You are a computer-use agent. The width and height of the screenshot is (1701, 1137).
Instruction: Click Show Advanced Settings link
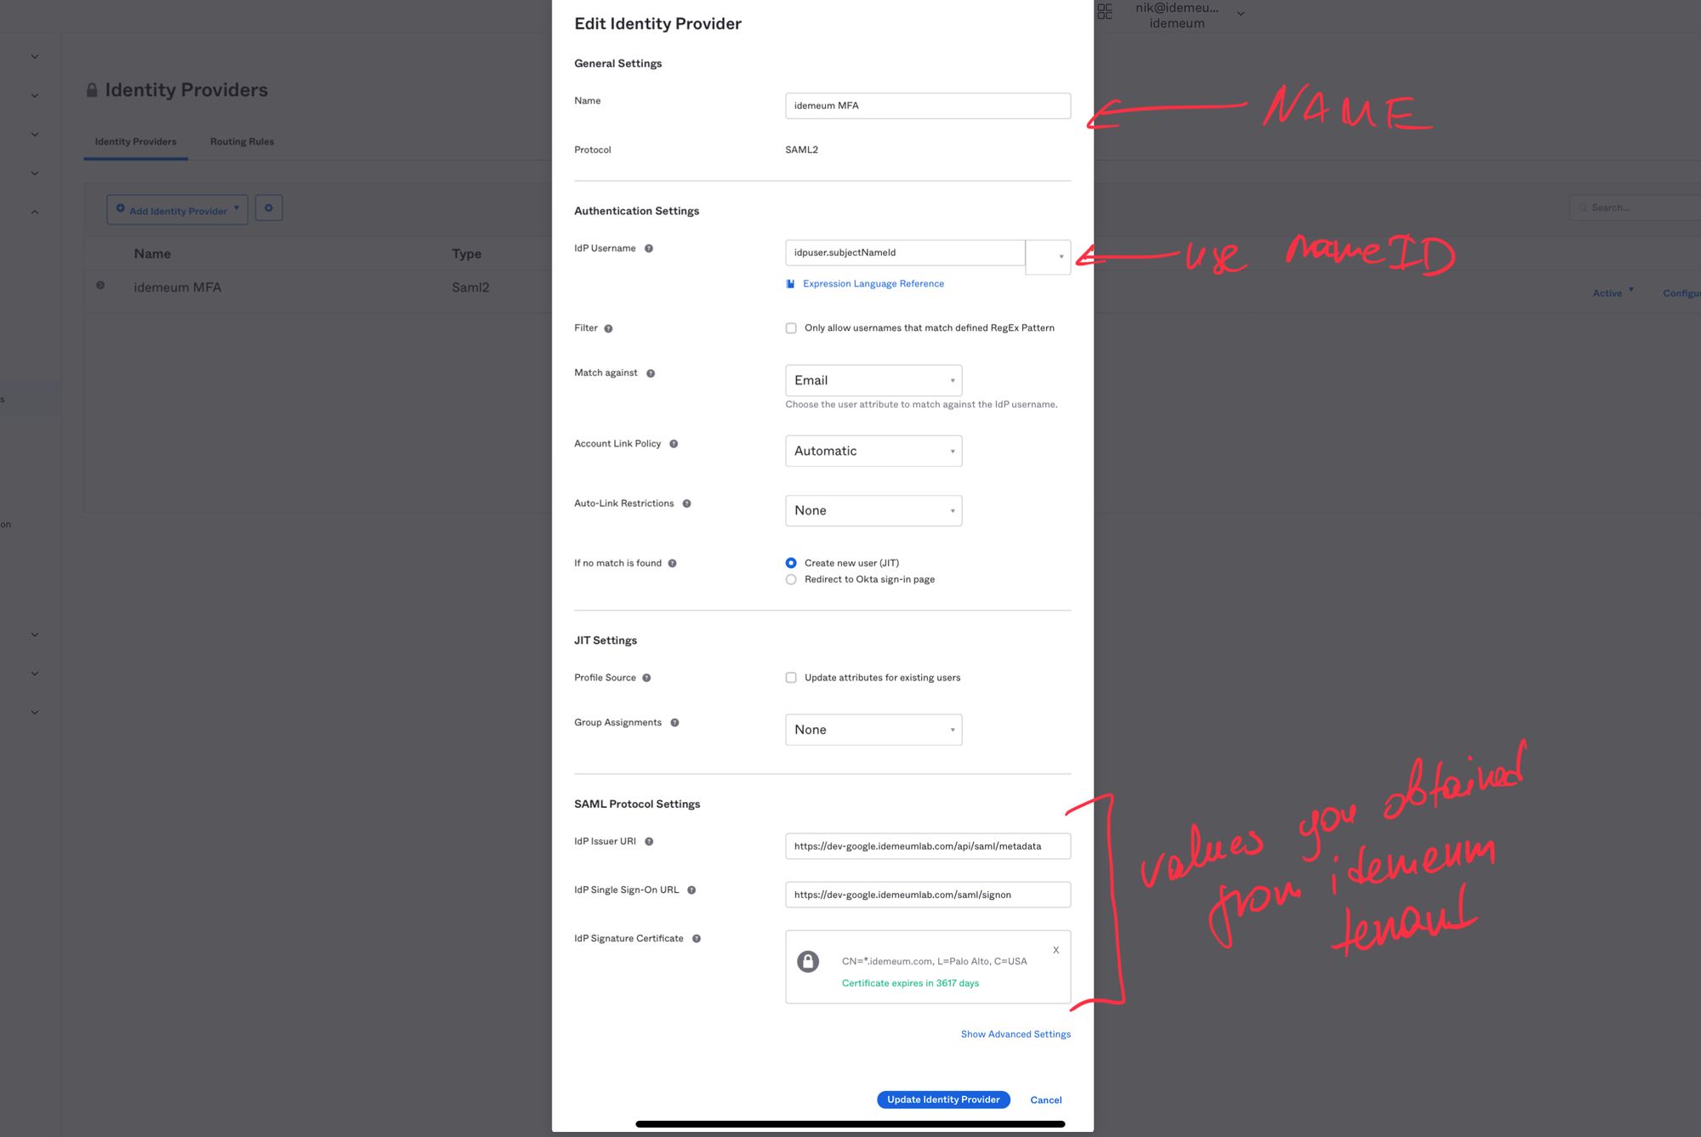click(x=1015, y=1034)
